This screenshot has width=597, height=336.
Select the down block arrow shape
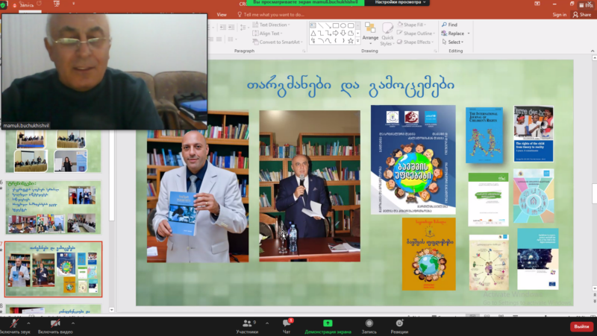[343, 33]
